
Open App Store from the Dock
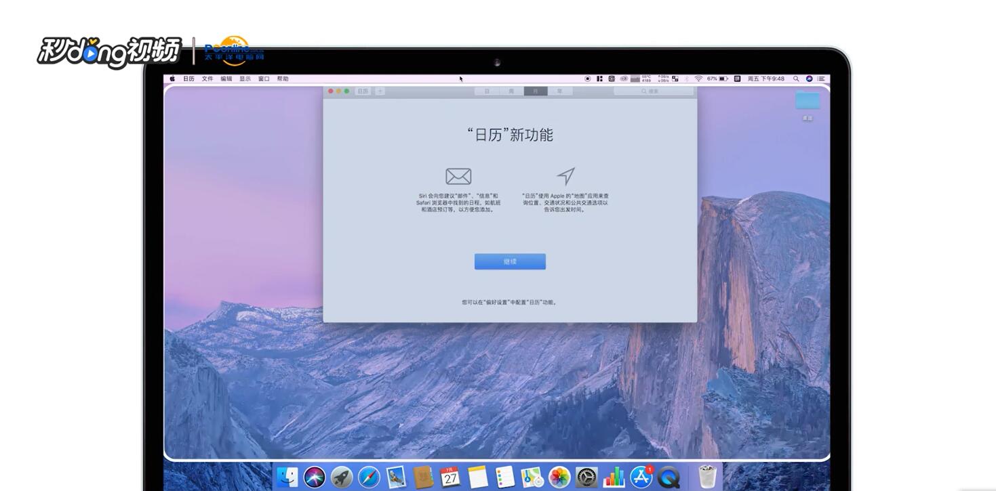(x=641, y=477)
